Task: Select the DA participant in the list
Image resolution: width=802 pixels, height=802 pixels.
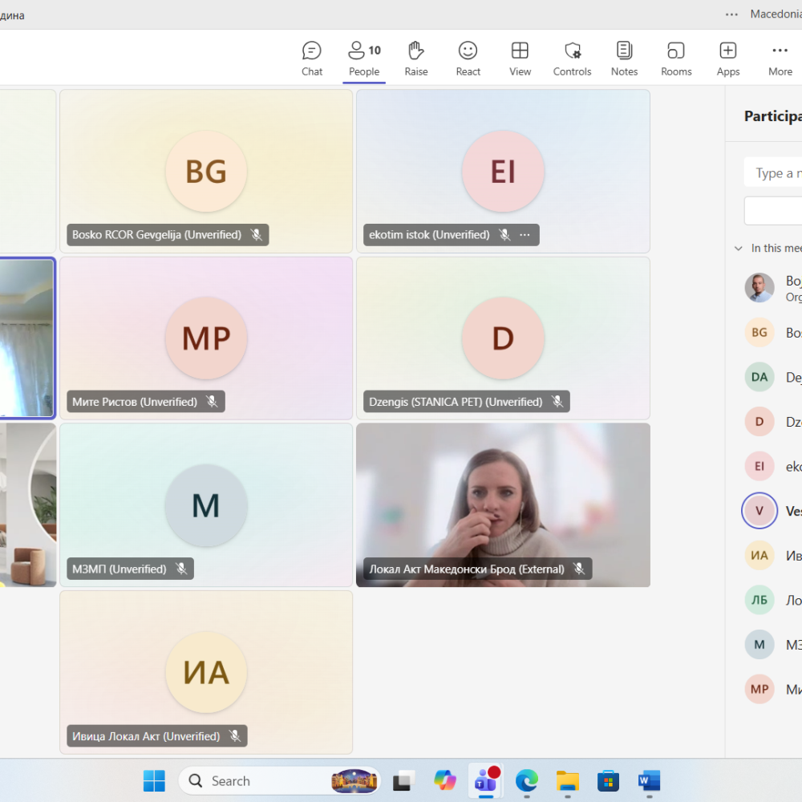Action: [x=759, y=377]
